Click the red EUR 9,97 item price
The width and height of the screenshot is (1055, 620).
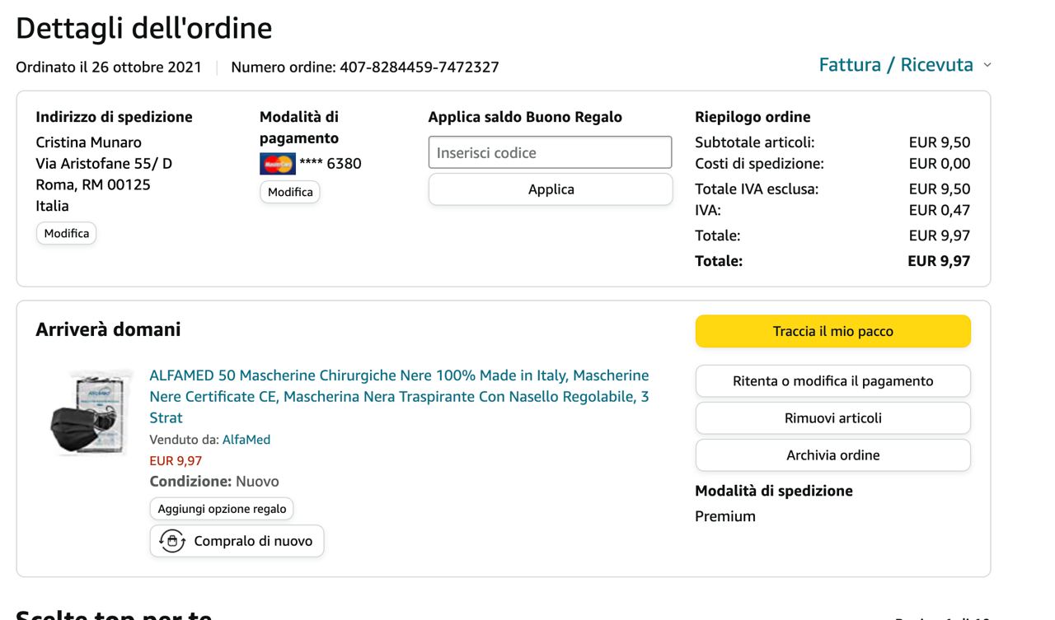coord(176,461)
